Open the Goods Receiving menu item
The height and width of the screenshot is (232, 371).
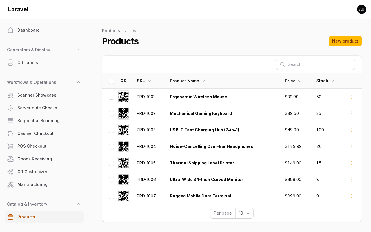coord(44,159)
